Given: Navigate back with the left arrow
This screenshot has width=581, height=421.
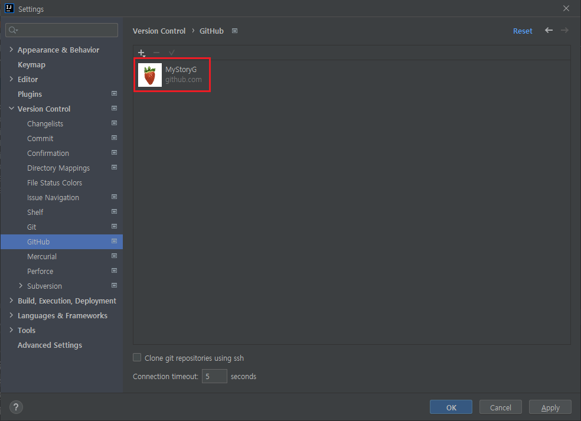Looking at the screenshot, I should [548, 30].
